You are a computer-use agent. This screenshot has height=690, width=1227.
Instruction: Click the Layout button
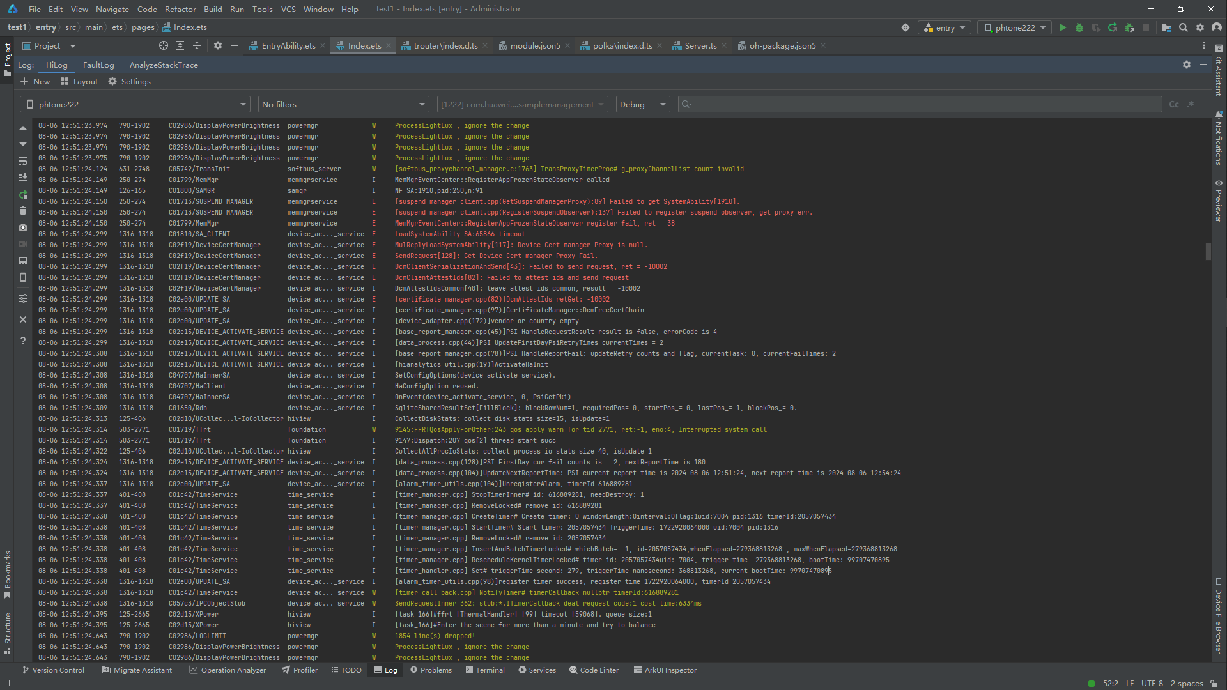click(x=79, y=81)
